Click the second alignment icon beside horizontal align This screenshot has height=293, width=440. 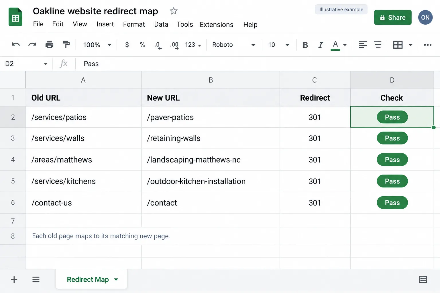pyautogui.click(x=378, y=45)
